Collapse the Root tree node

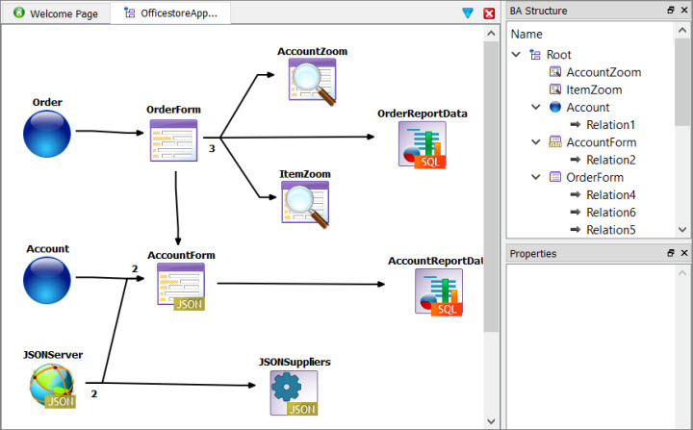519,55
